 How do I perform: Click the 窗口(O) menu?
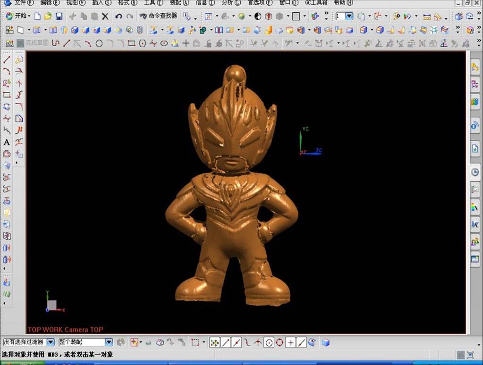pyautogui.click(x=288, y=3)
